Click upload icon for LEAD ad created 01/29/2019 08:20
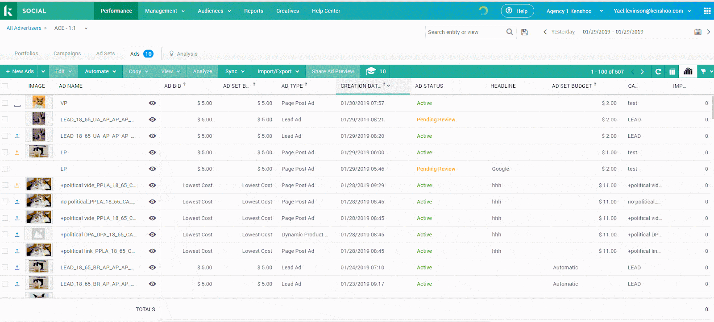Viewport: 714px width, 322px height. (17, 136)
